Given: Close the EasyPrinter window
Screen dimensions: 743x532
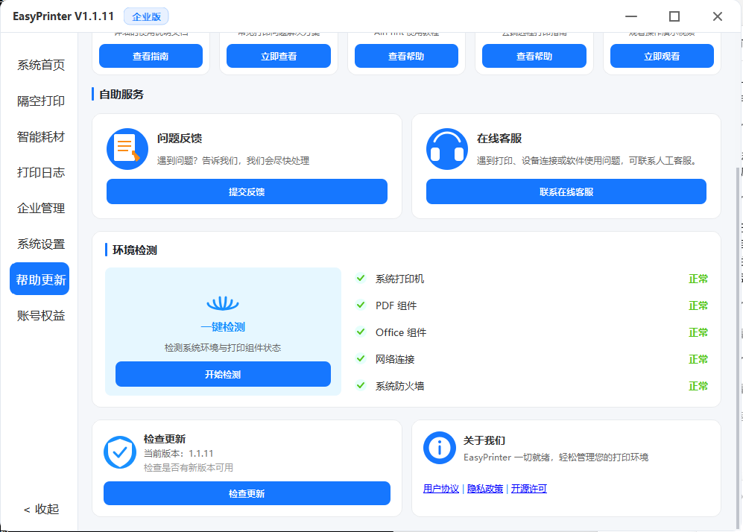Looking at the screenshot, I should pyautogui.click(x=718, y=16).
